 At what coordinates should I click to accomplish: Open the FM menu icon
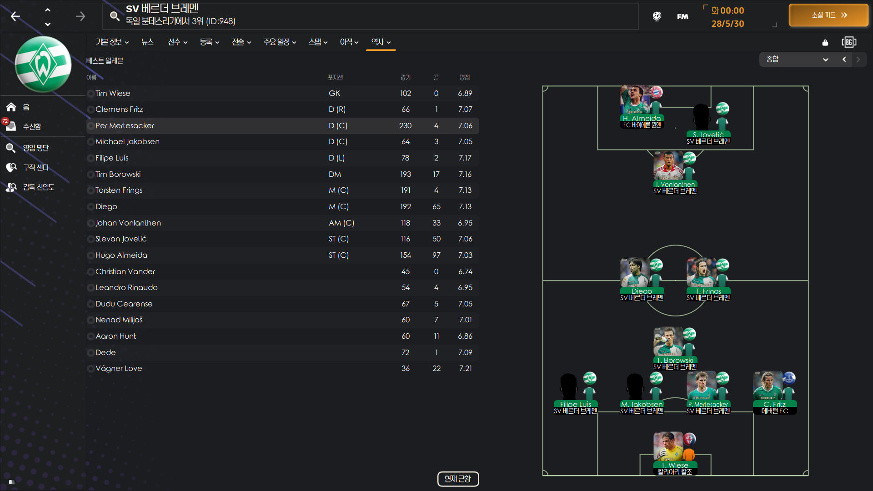click(682, 16)
